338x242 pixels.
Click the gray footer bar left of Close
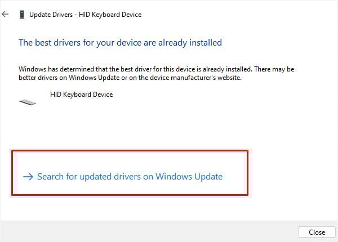149,232
